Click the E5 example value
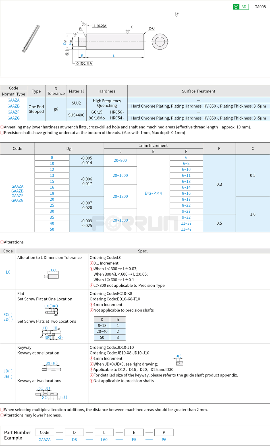 pyautogui.click(x=134, y=440)
